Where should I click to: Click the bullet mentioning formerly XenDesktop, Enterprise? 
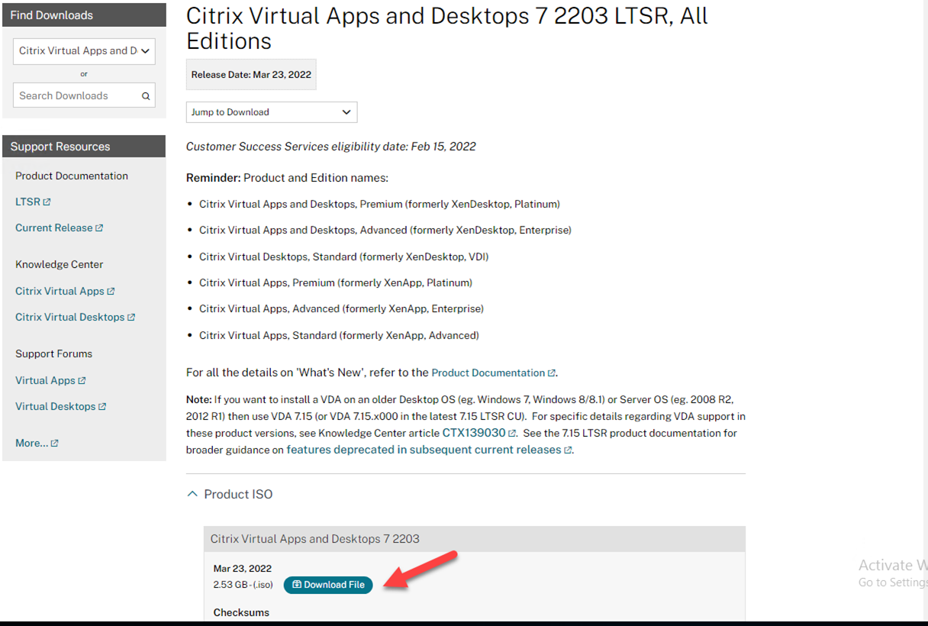click(385, 231)
